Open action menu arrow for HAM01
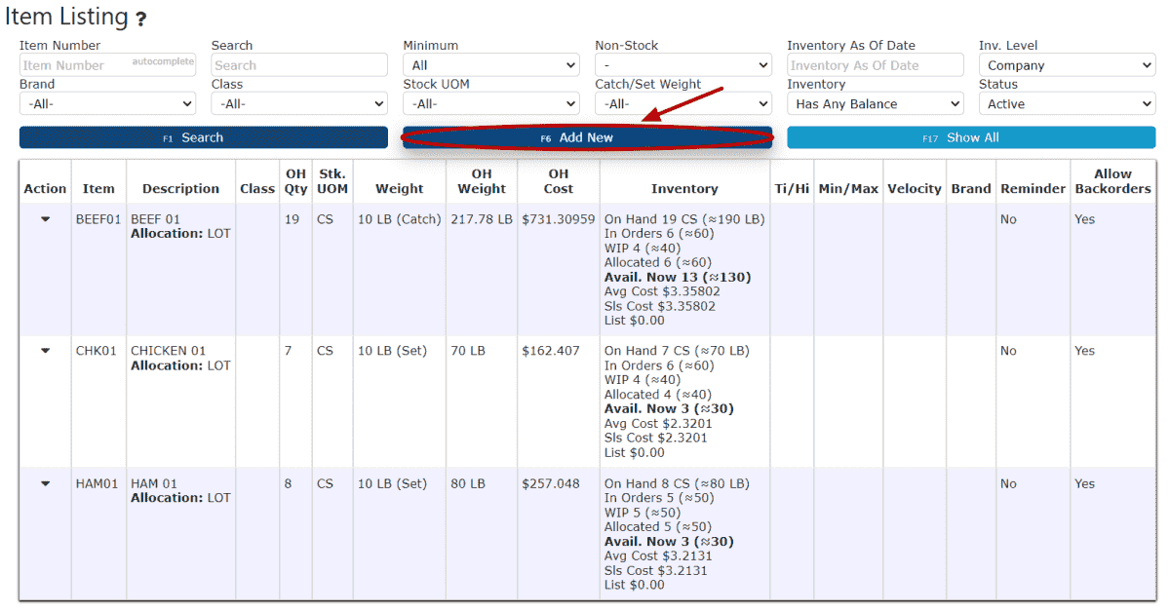 click(45, 483)
